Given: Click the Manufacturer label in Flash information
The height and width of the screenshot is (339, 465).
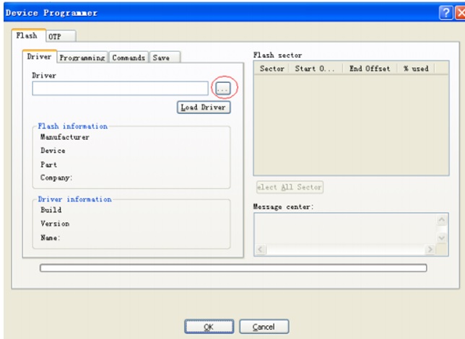Looking at the screenshot, I should coord(65,137).
